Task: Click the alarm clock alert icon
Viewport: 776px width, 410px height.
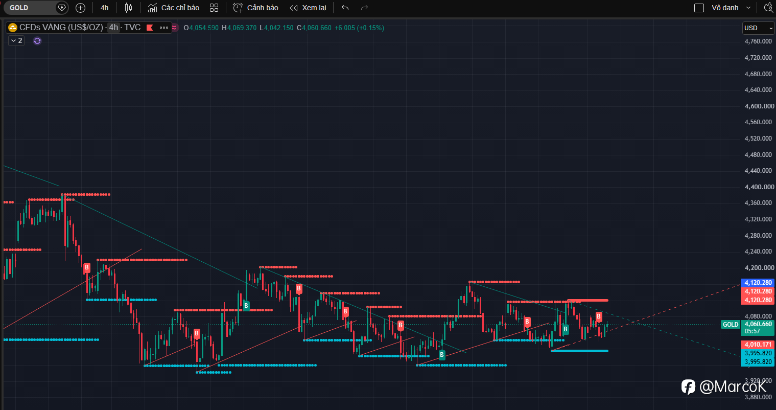Action: click(x=238, y=8)
